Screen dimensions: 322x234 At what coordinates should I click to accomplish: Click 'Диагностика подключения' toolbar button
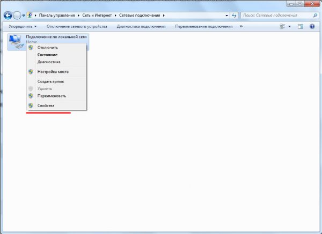click(141, 26)
